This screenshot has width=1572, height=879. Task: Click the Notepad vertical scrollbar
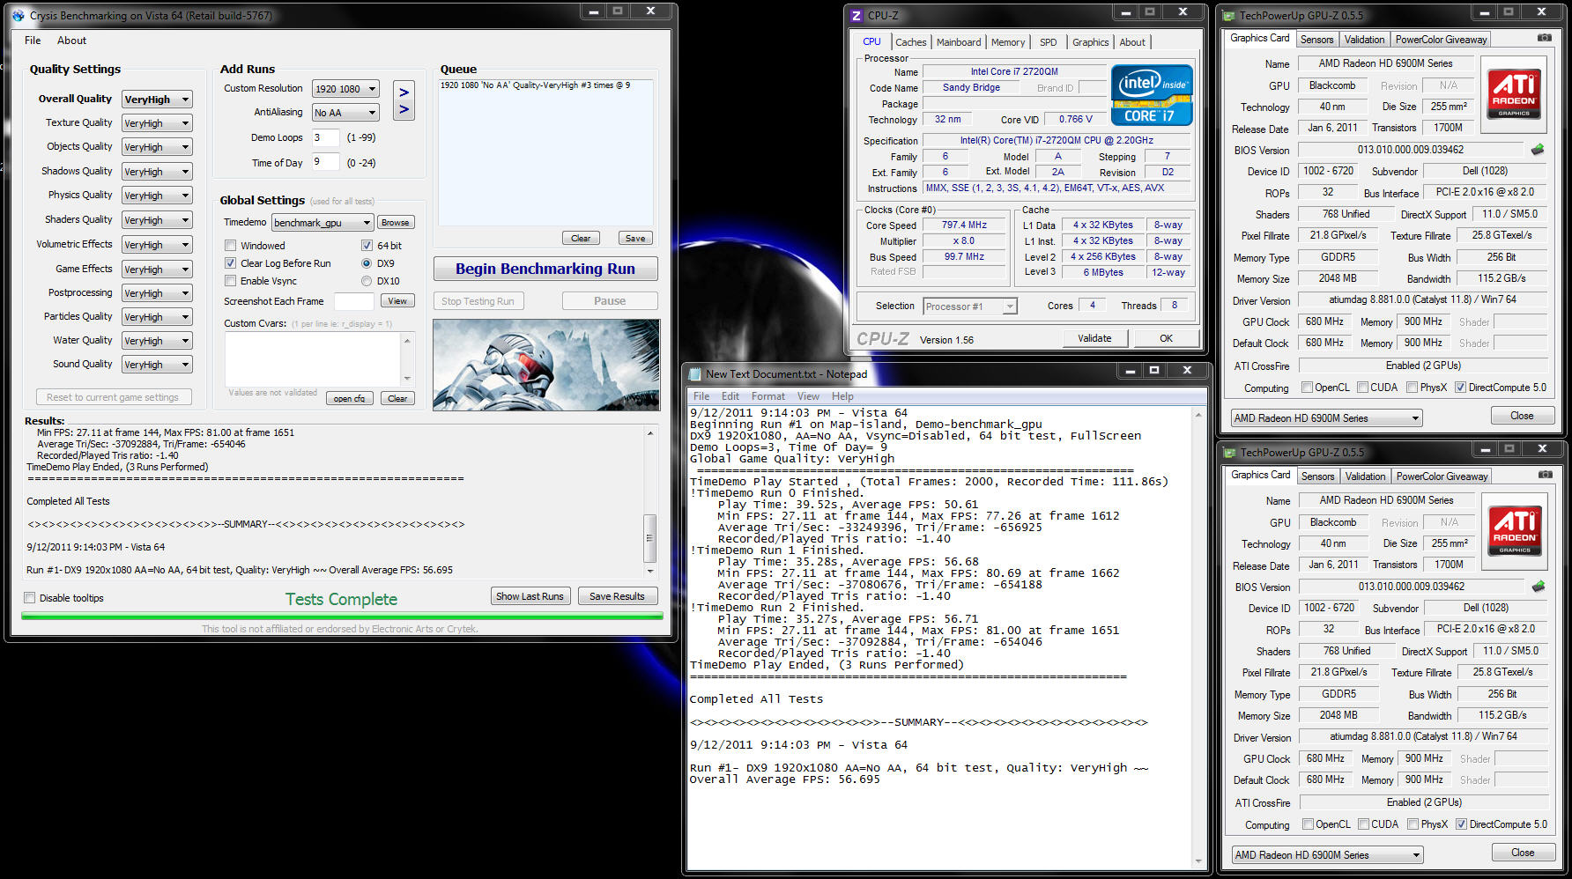click(x=1198, y=637)
